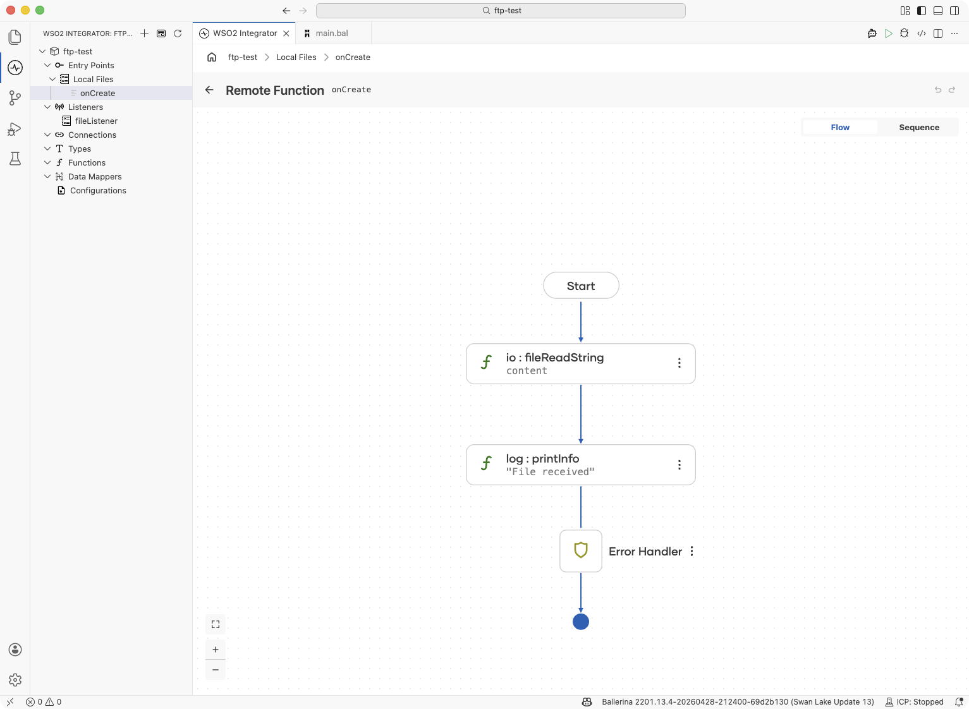
Task: Go to the home icon in breadcrumb
Action: pos(212,57)
